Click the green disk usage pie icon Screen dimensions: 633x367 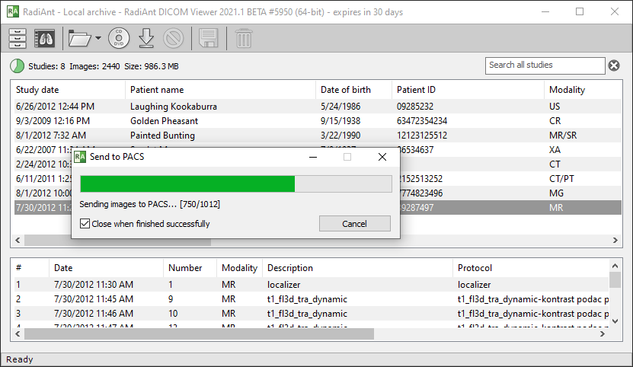coord(17,65)
